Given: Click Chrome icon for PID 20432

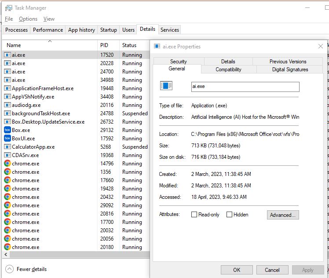Looking at the screenshot, I should tap(7, 197).
